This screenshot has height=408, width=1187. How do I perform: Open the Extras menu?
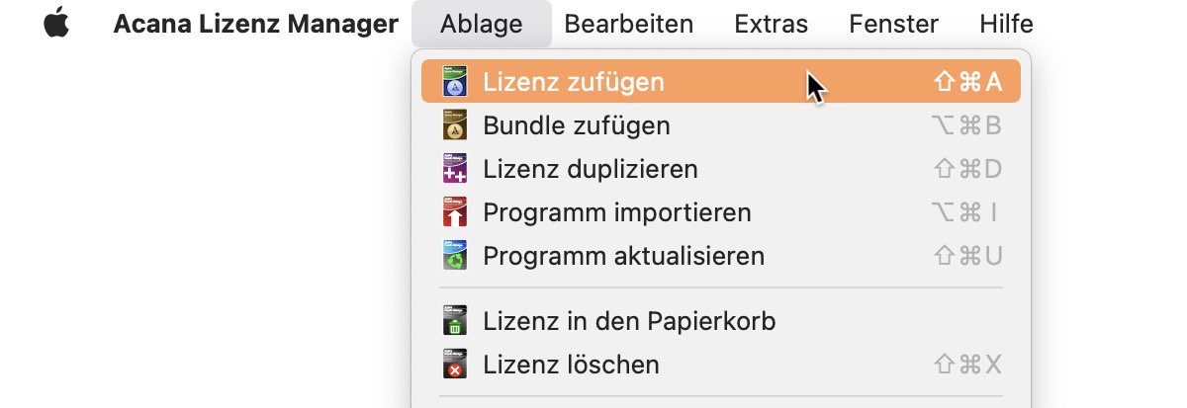(771, 24)
